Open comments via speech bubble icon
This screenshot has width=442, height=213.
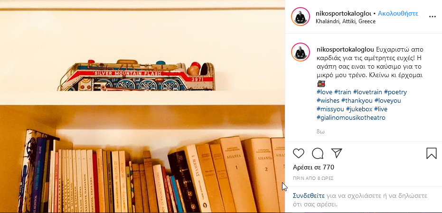coord(318,153)
